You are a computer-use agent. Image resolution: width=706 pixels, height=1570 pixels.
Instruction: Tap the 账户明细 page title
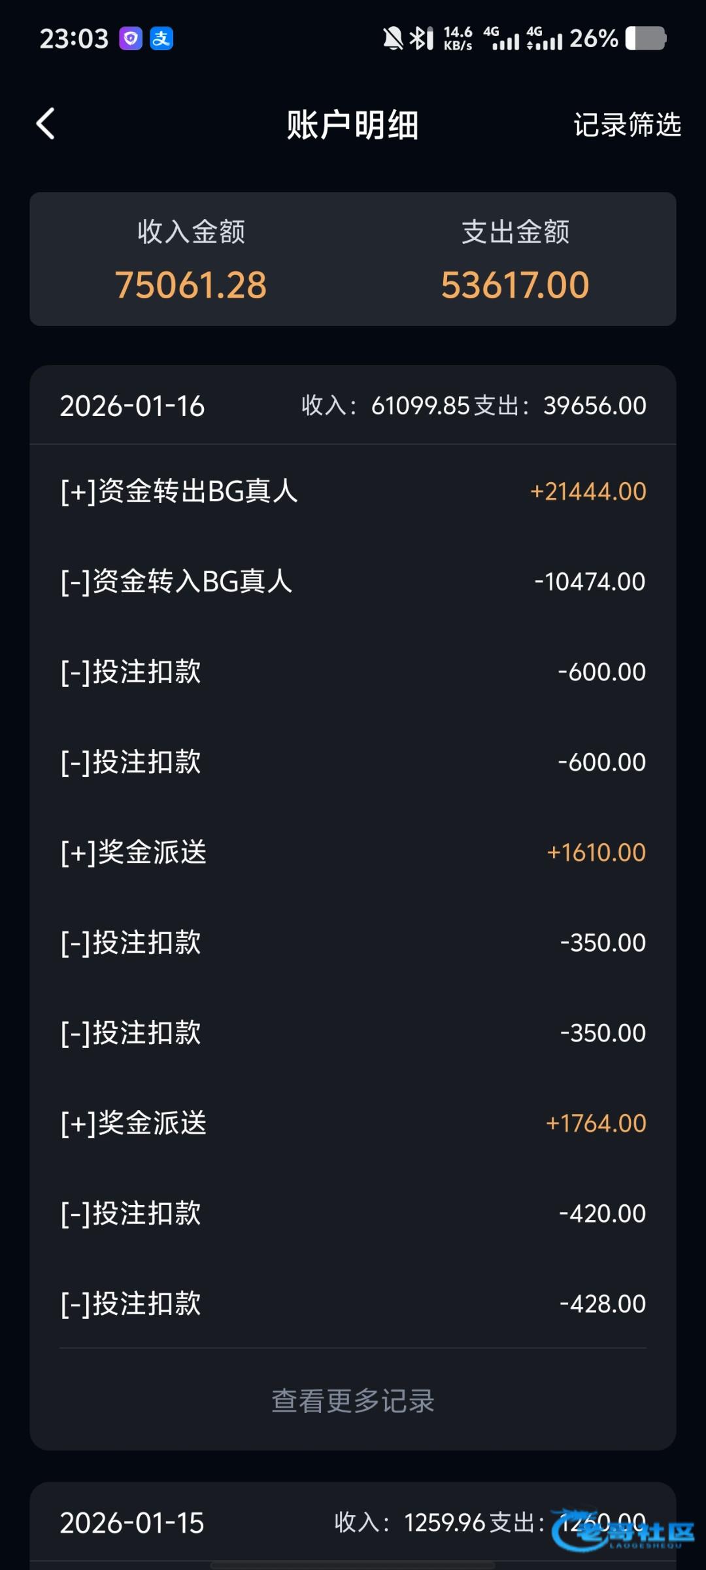(x=353, y=124)
